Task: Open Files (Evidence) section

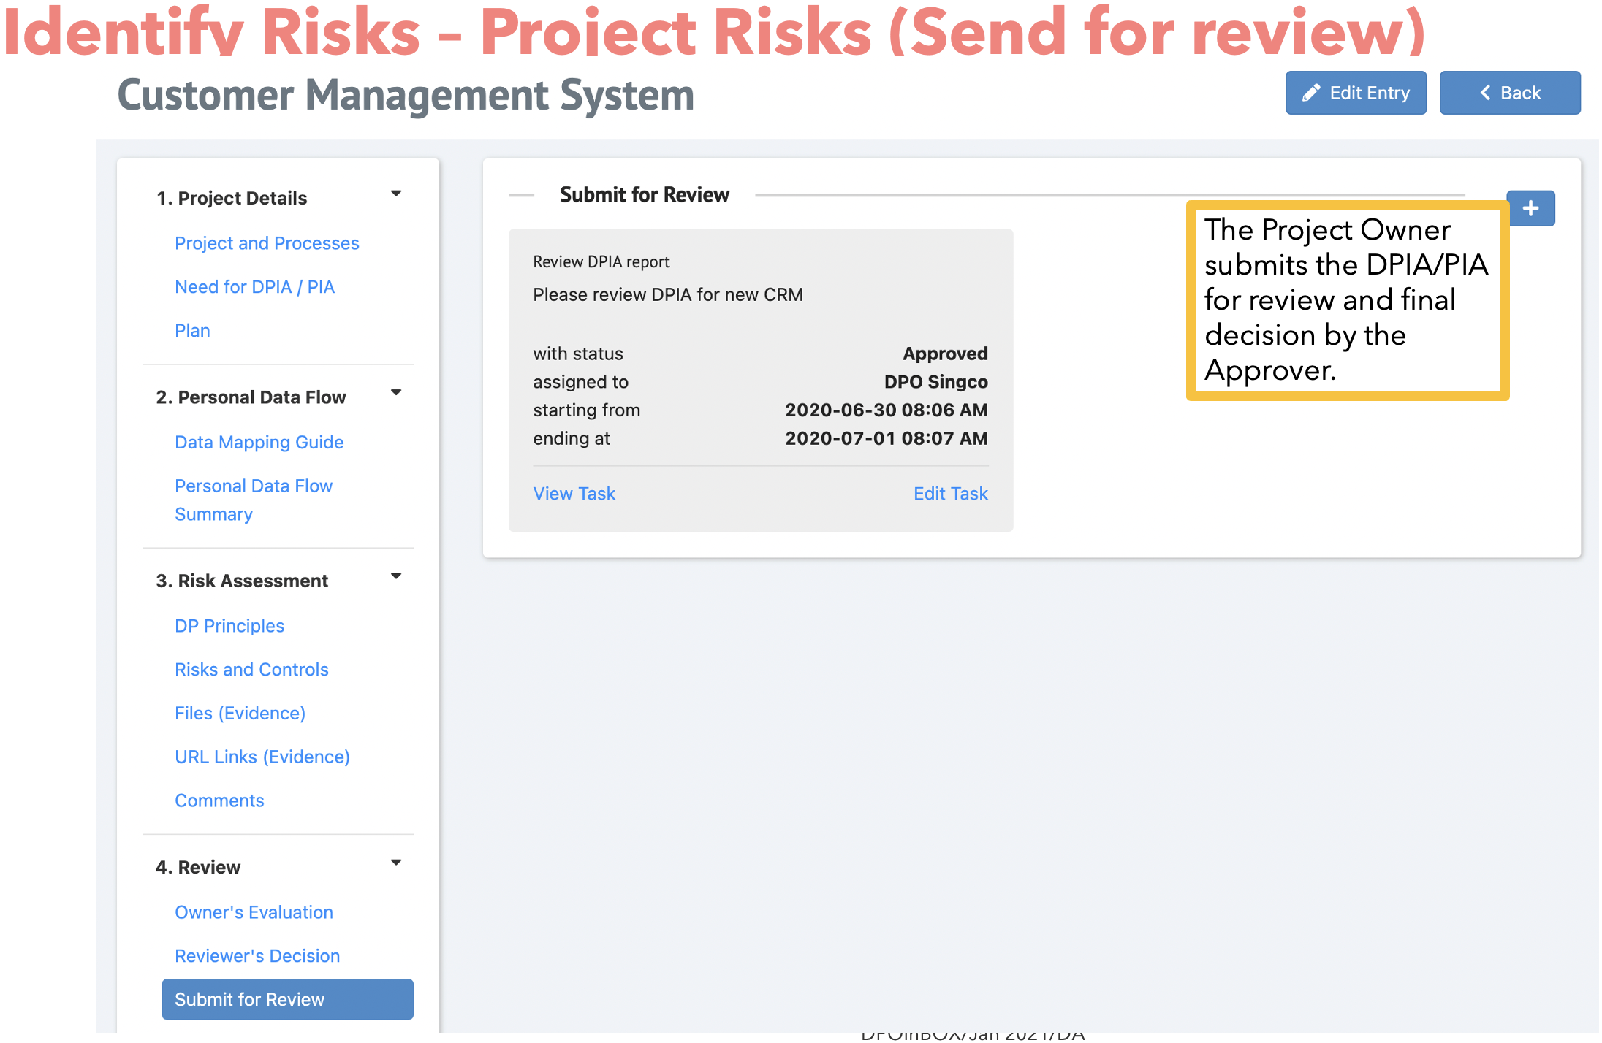Action: (x=240, y=713)
